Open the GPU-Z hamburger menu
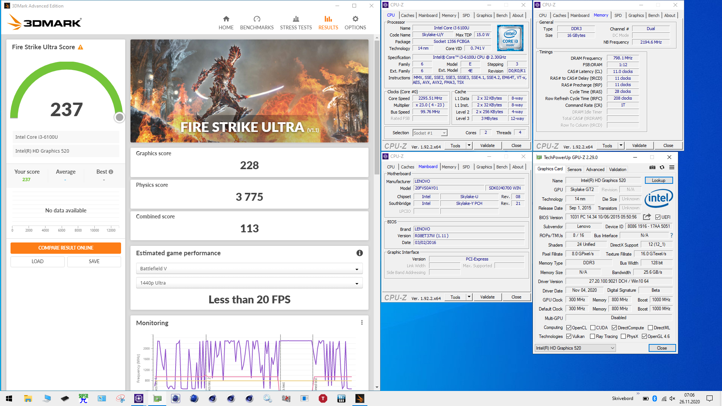This screenshot has height=406, width=722. [672, 167]
